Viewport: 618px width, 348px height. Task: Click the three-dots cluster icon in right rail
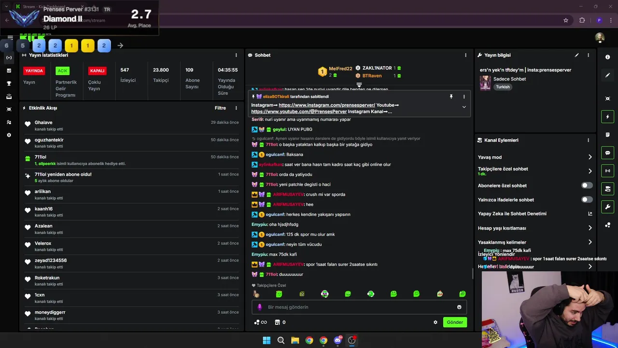pos(607,225)
